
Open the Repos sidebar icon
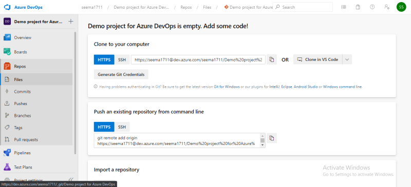point(7,67)
